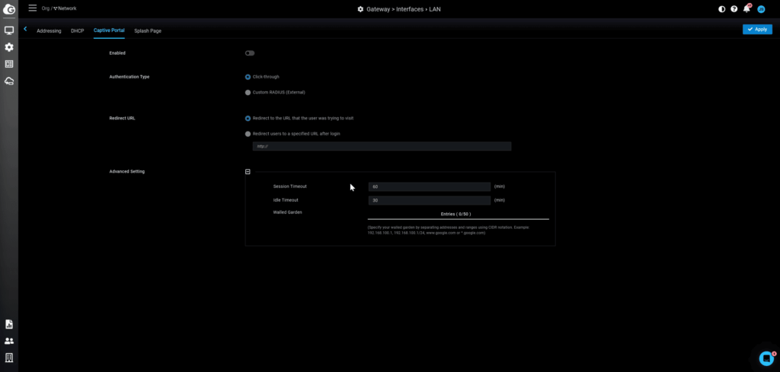780x372 pixels.
Task: Open the gear settings sidebar icon
Action: click(9, 47)
